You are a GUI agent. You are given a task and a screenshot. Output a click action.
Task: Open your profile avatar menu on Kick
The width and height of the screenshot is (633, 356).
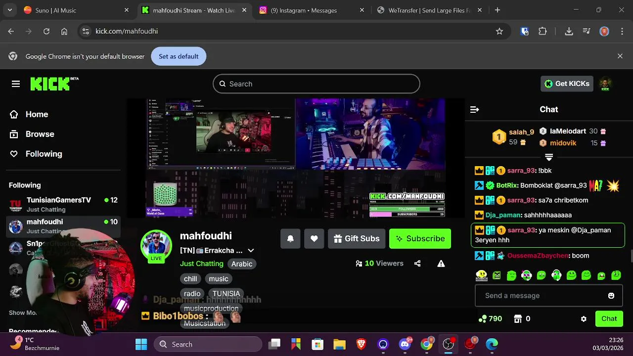[x=605, y=84]
